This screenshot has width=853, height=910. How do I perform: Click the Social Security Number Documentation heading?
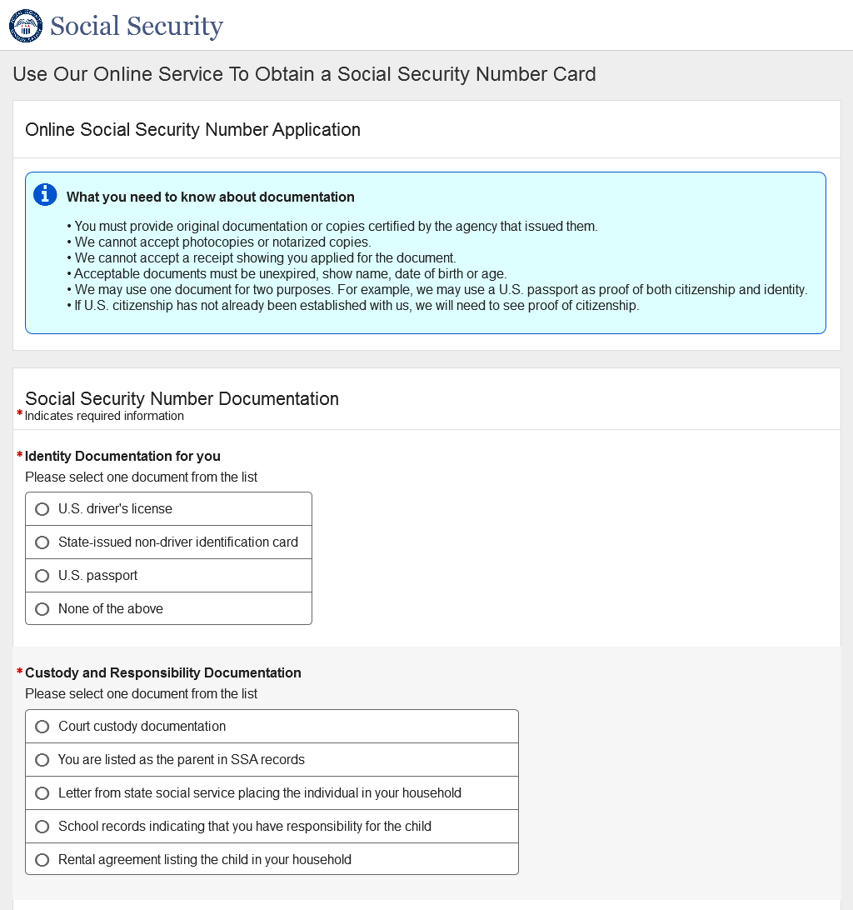tap(182, 398)
